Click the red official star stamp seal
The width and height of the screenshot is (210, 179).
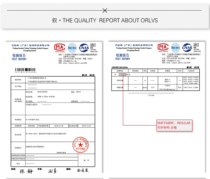tap(80, 145)
